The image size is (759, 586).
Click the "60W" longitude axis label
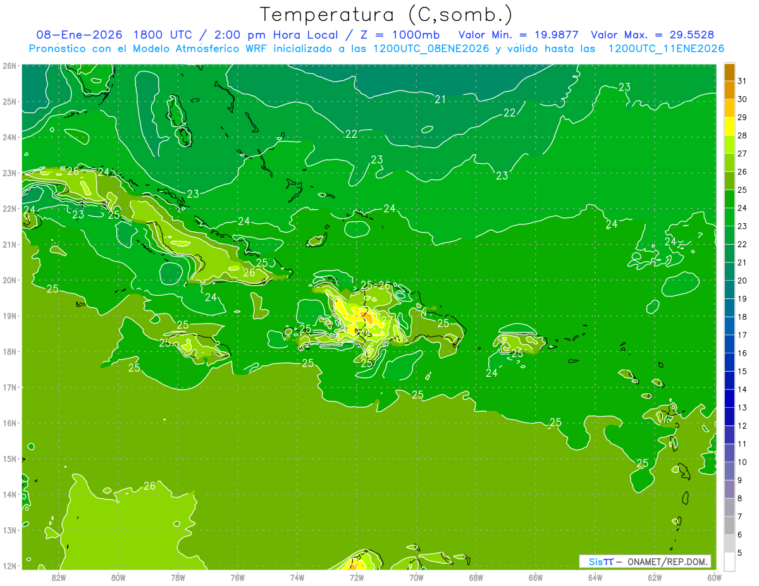click(x=714, y=577)
